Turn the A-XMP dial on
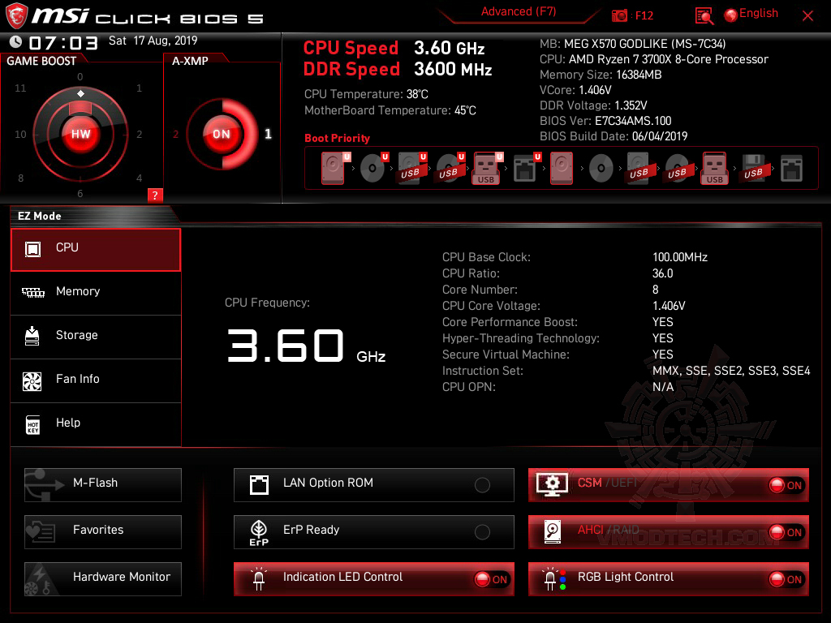Screen dimensions: 831x623 (x=221, y=135)
